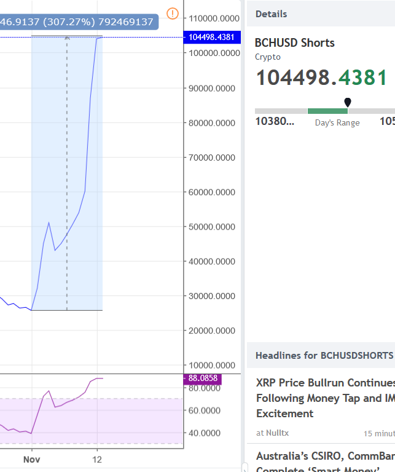Click the measurement tooltip showing 307.27%
The height and width of the screenshot is (472, 395).
[x=79, y=22]
